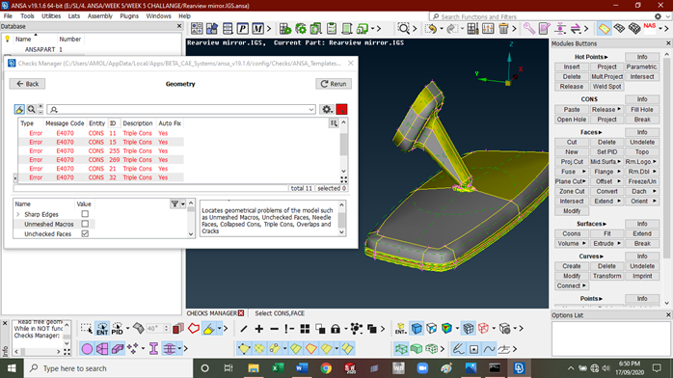Screen dimensions: 673x378
Task: Click the Zone Cut button
Action: [571, 191]
